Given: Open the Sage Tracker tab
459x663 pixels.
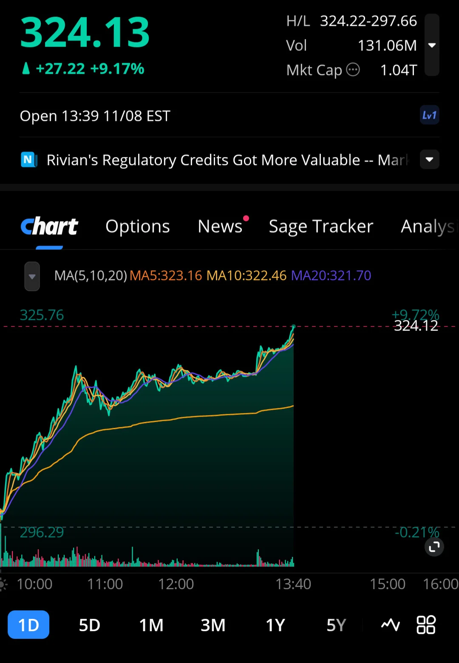Looking at the screenshot, I should (321, 226).
